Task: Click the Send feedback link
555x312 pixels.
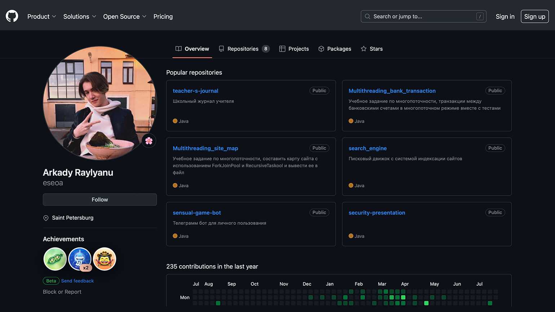Action: click(x=77, y=281)
